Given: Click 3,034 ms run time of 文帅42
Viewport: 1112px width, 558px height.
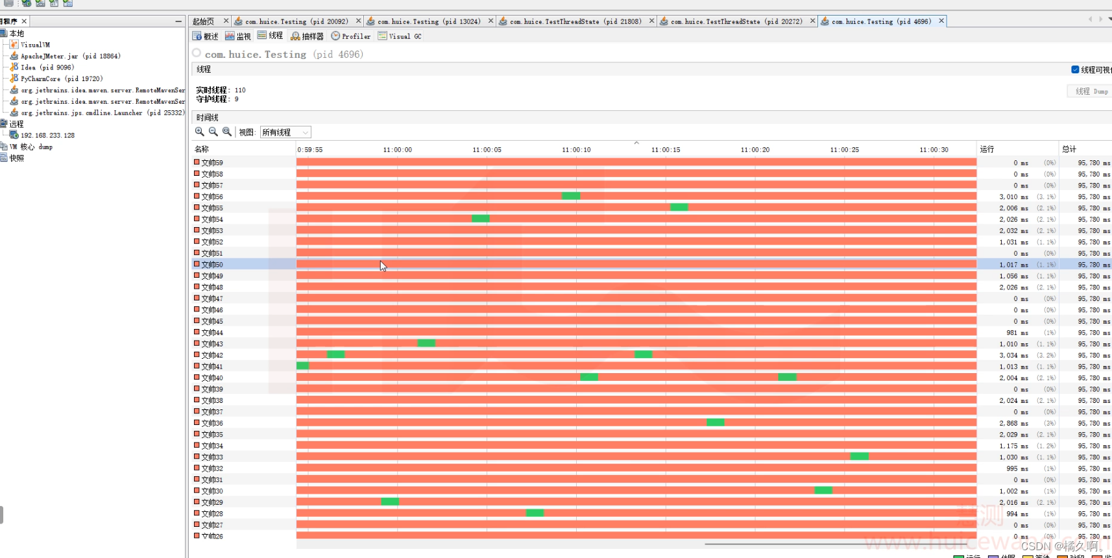Looking at the screenshot, I should coord(1013,356).
